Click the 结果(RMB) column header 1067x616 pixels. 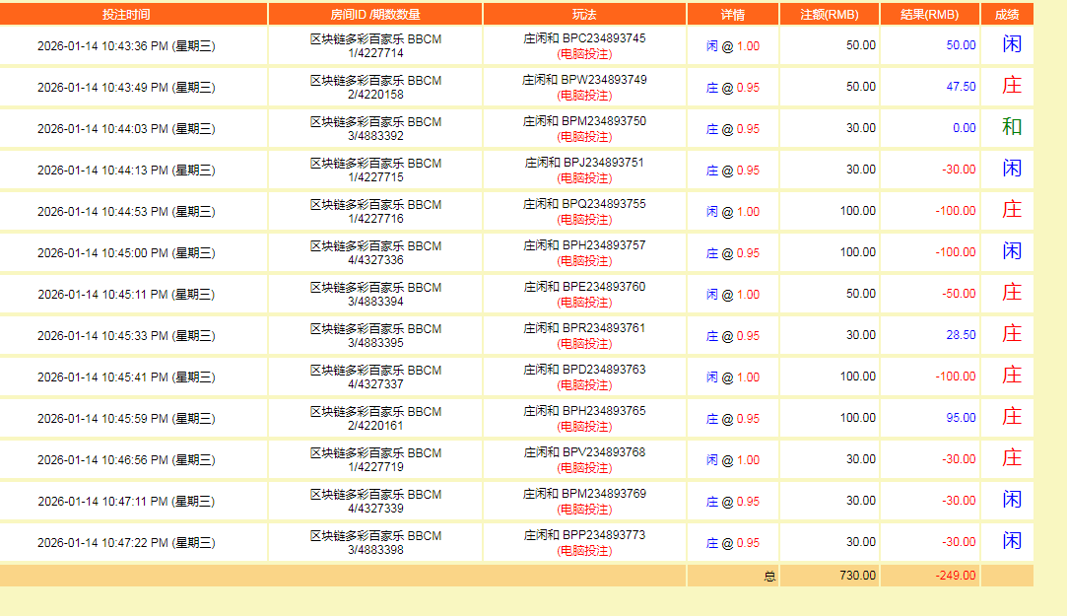click(929, 15)
